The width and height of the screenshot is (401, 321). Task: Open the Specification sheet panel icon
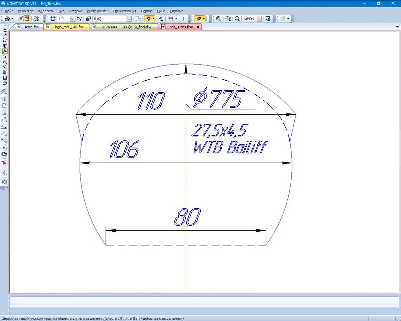tap(5, 73)
